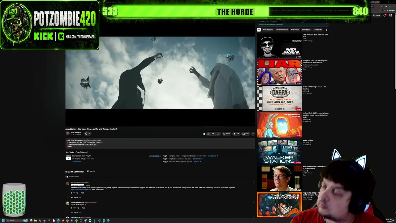
Task: Open the DARPA Lift Challenge live thumbnail
Action: click(x=279, y=98)
